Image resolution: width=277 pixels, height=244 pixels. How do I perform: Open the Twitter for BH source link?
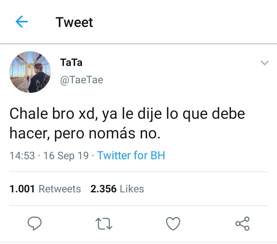tap(131, 155)
